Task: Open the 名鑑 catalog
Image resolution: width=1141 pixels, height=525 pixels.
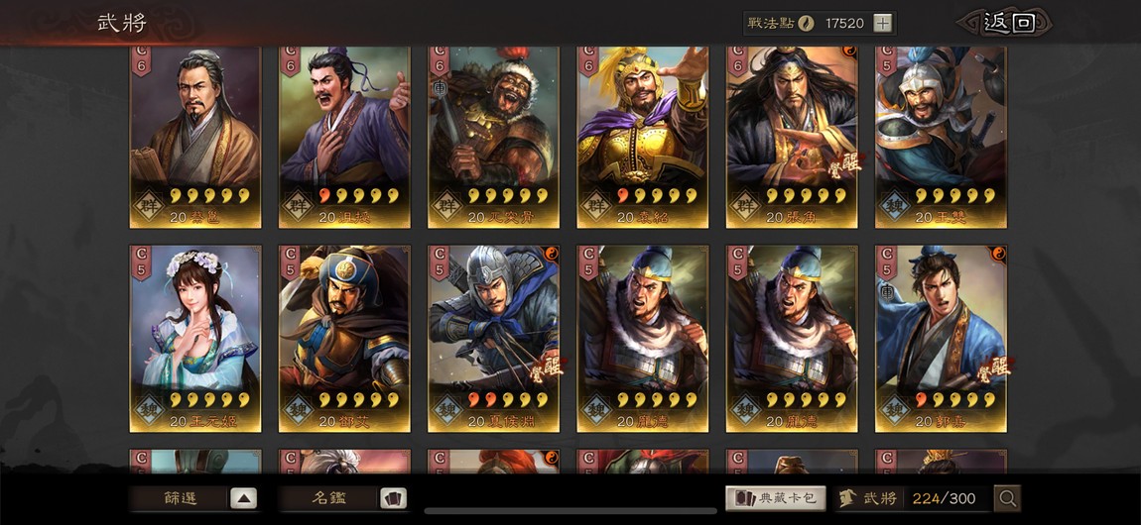Action: [x=329, y=498]
